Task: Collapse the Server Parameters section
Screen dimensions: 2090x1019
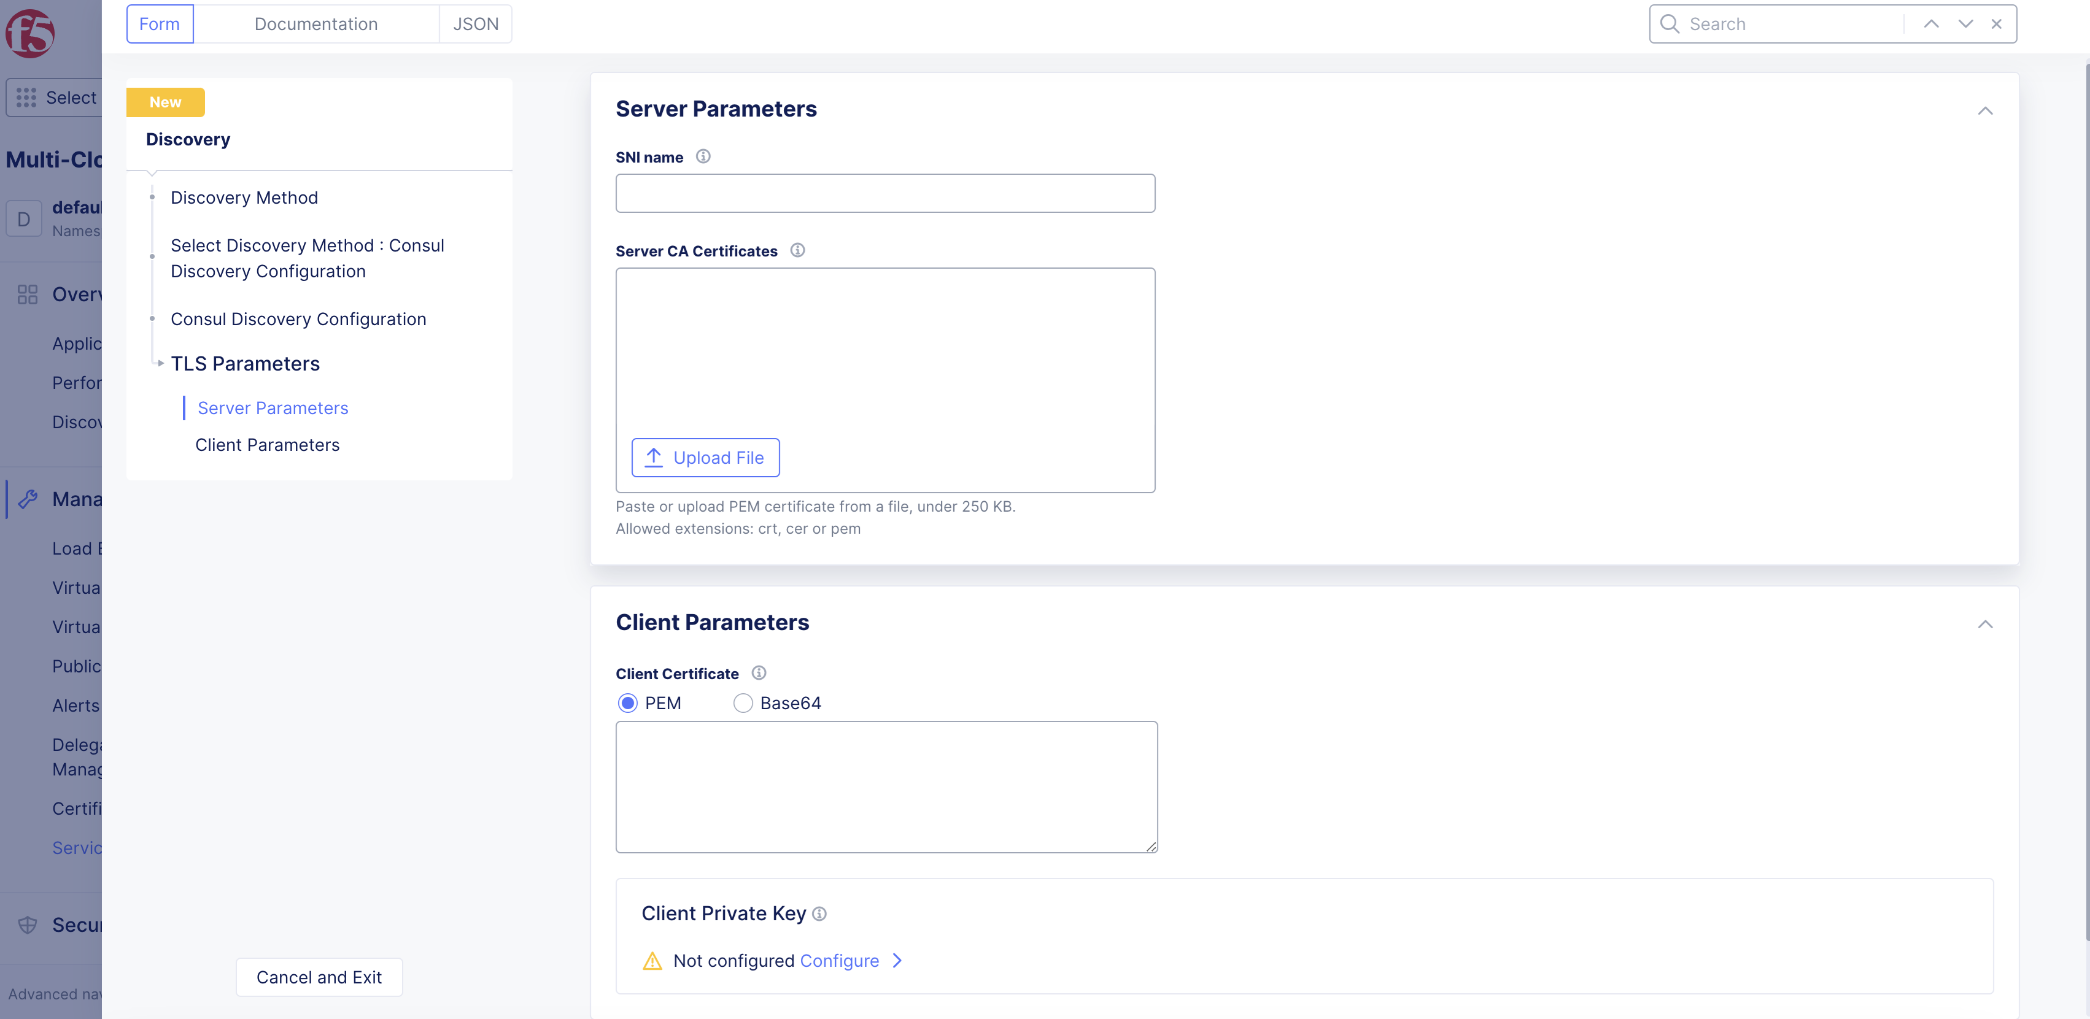Action: (x=1984, y=111)
